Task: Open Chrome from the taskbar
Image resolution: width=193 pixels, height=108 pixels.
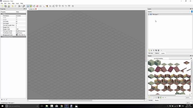Action: point(62,106)
